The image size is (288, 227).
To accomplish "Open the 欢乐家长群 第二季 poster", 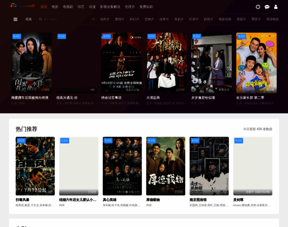I will tap(257, 63).
